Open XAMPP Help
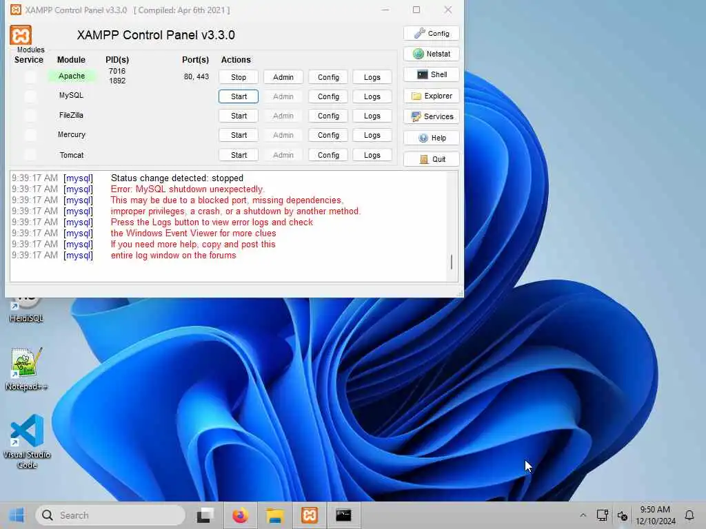 point(432,138)
